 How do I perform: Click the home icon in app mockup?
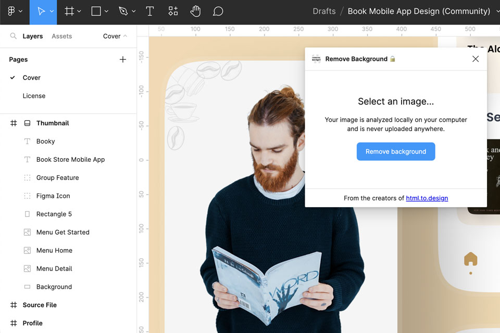click(x=471, y=259)
